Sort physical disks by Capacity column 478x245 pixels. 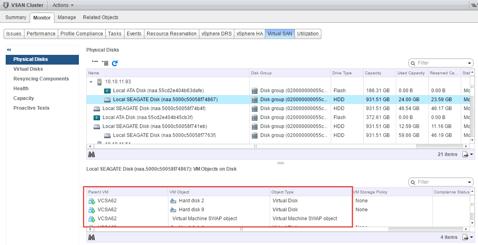pyautogui.click(x=379, y=73)
